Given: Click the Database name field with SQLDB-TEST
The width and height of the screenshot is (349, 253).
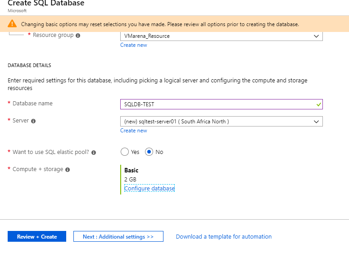Looking at the screenshot, I should coord(222,104).
